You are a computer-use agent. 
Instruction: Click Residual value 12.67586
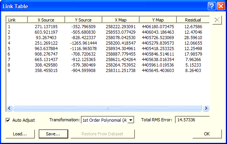pos(193,27)
